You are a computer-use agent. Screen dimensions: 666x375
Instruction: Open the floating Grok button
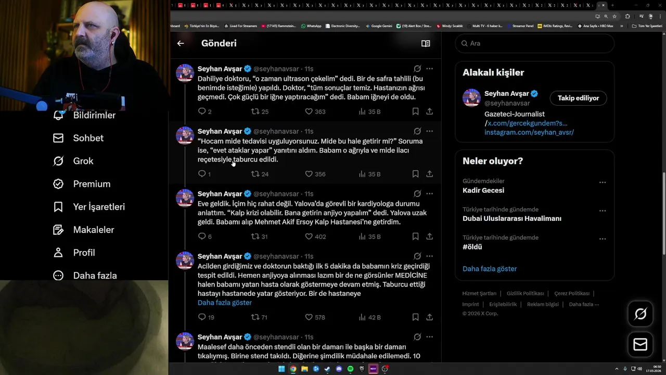coord(641,314)
